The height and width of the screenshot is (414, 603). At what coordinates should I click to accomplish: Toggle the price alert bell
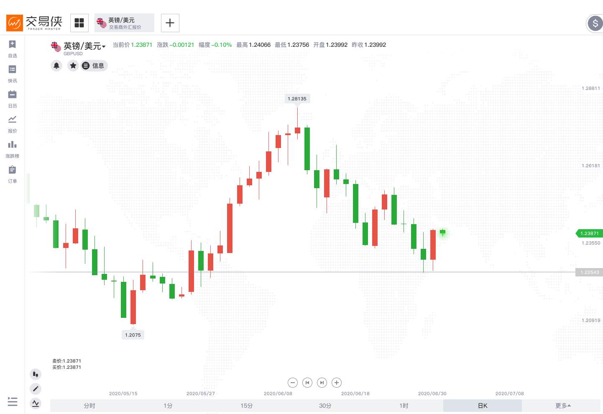56,66
